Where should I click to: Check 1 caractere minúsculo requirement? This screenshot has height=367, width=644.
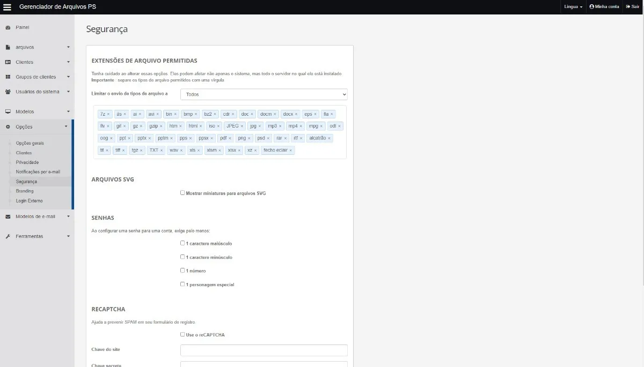point(182,257)
